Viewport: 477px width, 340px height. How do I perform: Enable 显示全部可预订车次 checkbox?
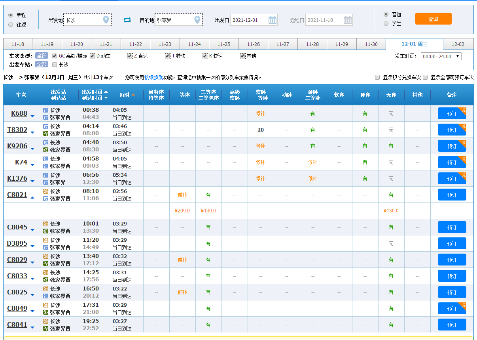click(x=425, y=77)
